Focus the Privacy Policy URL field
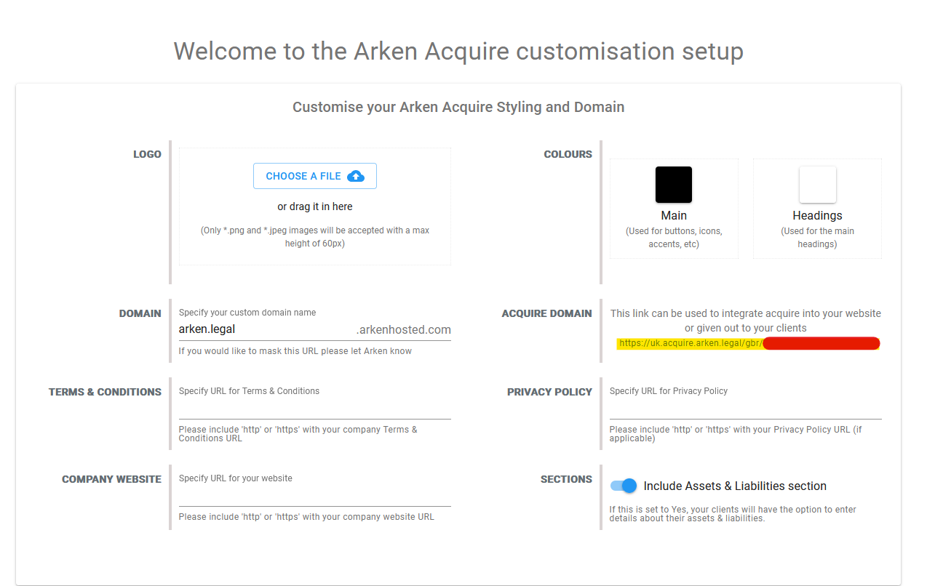The image size is (935, 586). click(745, 409)
